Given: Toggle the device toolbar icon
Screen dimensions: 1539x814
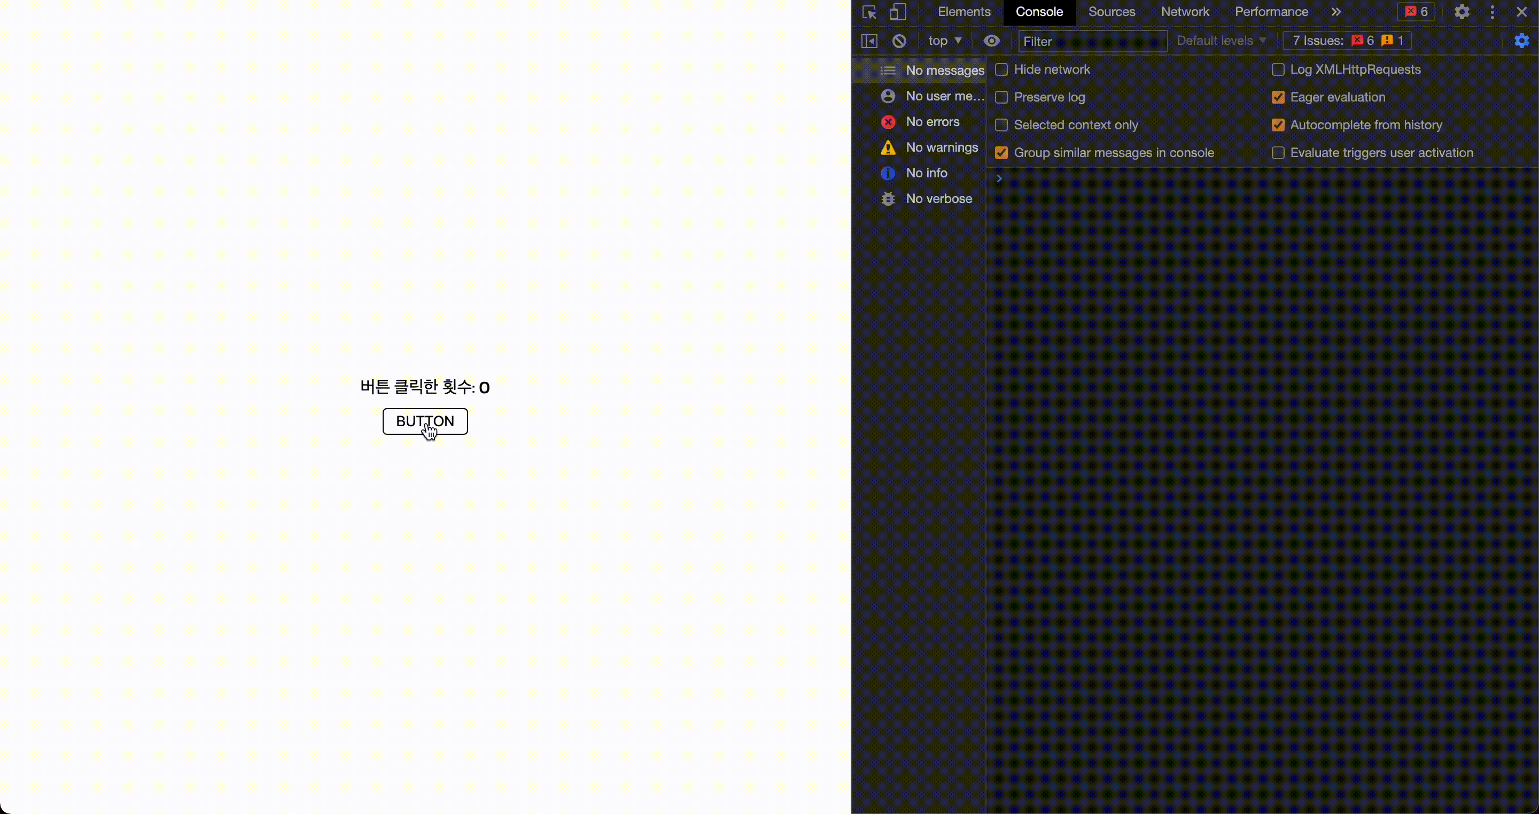Looking at the screenshot, I should point(898,12).
